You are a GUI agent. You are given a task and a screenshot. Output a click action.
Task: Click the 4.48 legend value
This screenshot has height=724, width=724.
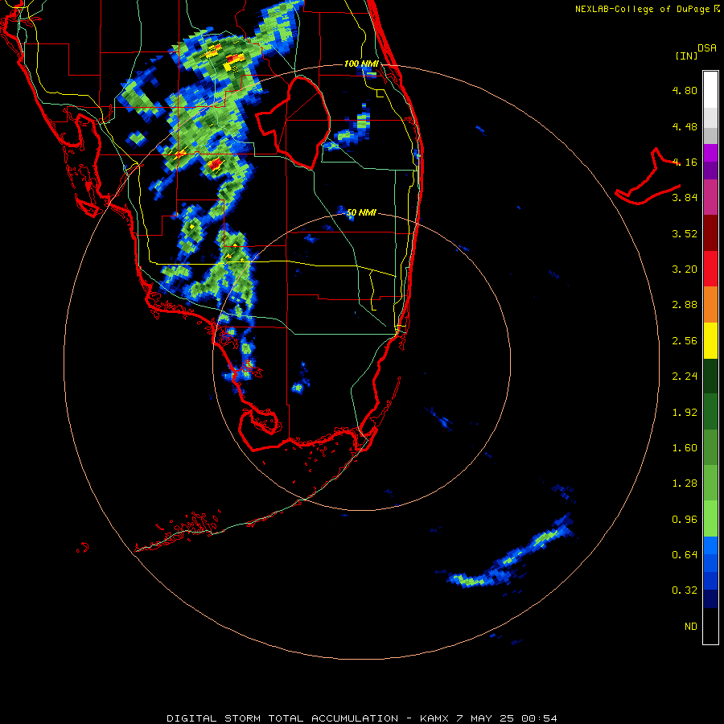tap(685, 126)
